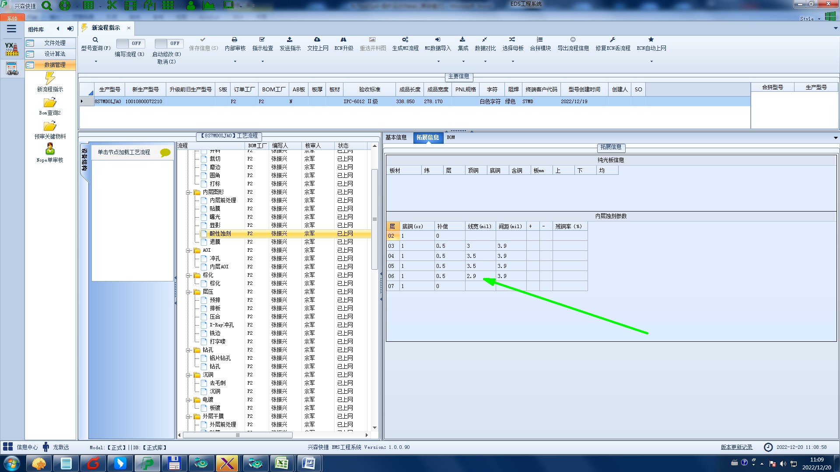Toggle the hamburger menu sidebar button
Screen dimensions: 840x472
(11, 29)
